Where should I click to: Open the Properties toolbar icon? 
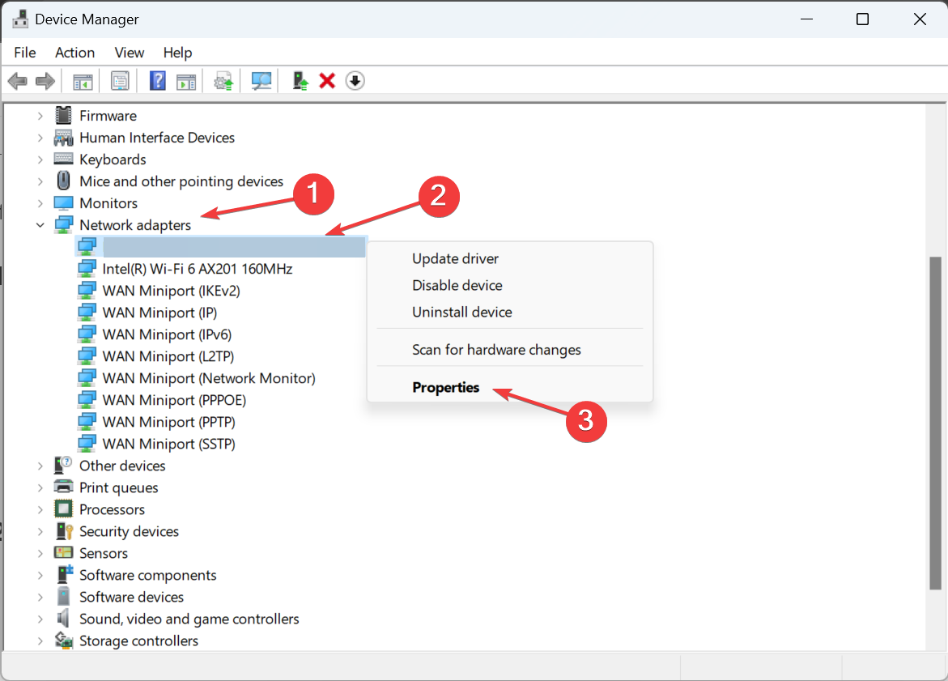point(120,81)
